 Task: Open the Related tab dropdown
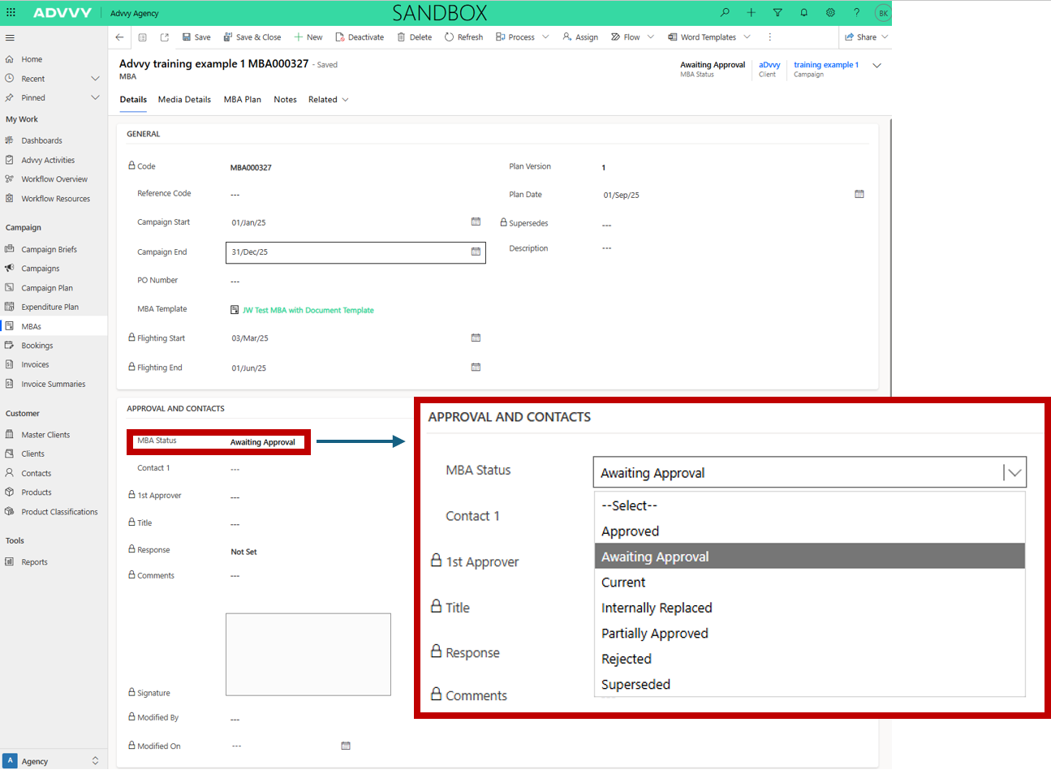click(x=328, y=100)
